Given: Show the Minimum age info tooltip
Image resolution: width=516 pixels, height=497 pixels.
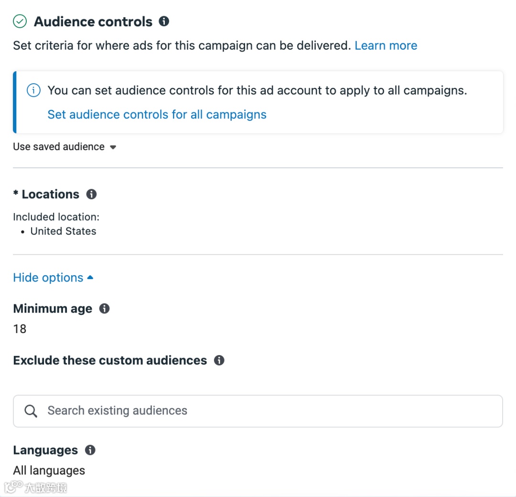Looking at the screenshot, I should pyautogui.click(x=104, y=309).
